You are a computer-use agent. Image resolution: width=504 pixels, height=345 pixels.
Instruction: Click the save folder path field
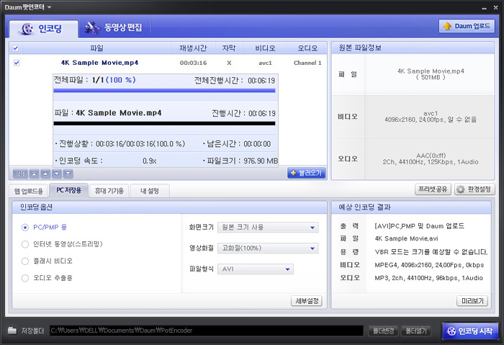tap(205, 331)
